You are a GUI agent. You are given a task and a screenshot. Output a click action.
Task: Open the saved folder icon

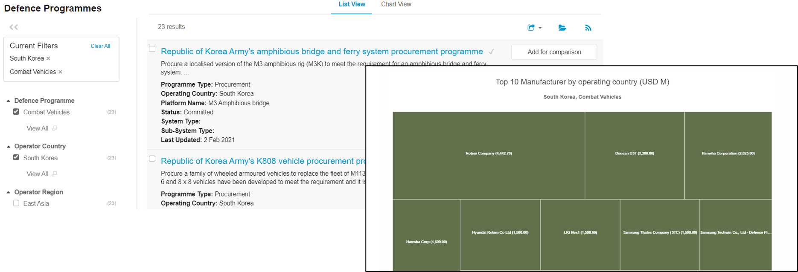pyautogui.click(x=562, y=28)
